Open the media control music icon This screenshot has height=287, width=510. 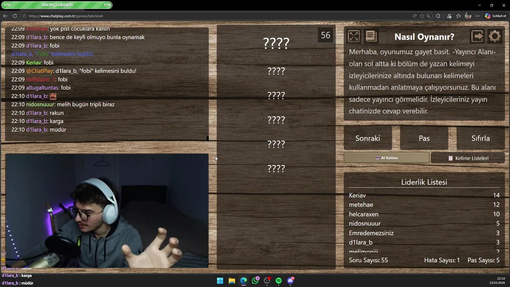pyautogui.click(x=449, y=16)
